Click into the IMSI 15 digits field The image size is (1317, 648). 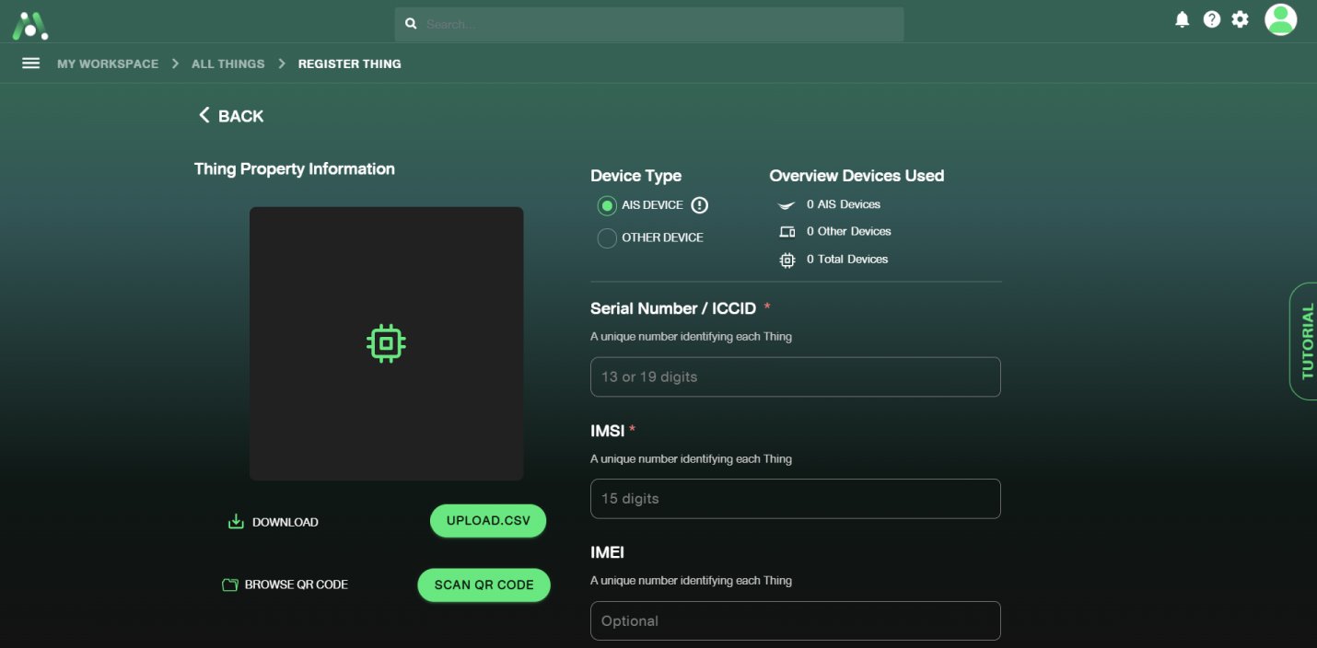tap(795, 499)
